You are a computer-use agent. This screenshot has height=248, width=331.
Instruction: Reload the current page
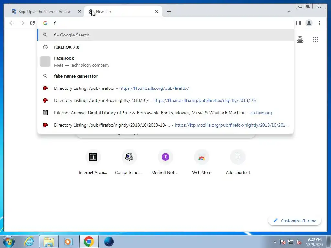(x=32, y=23)
